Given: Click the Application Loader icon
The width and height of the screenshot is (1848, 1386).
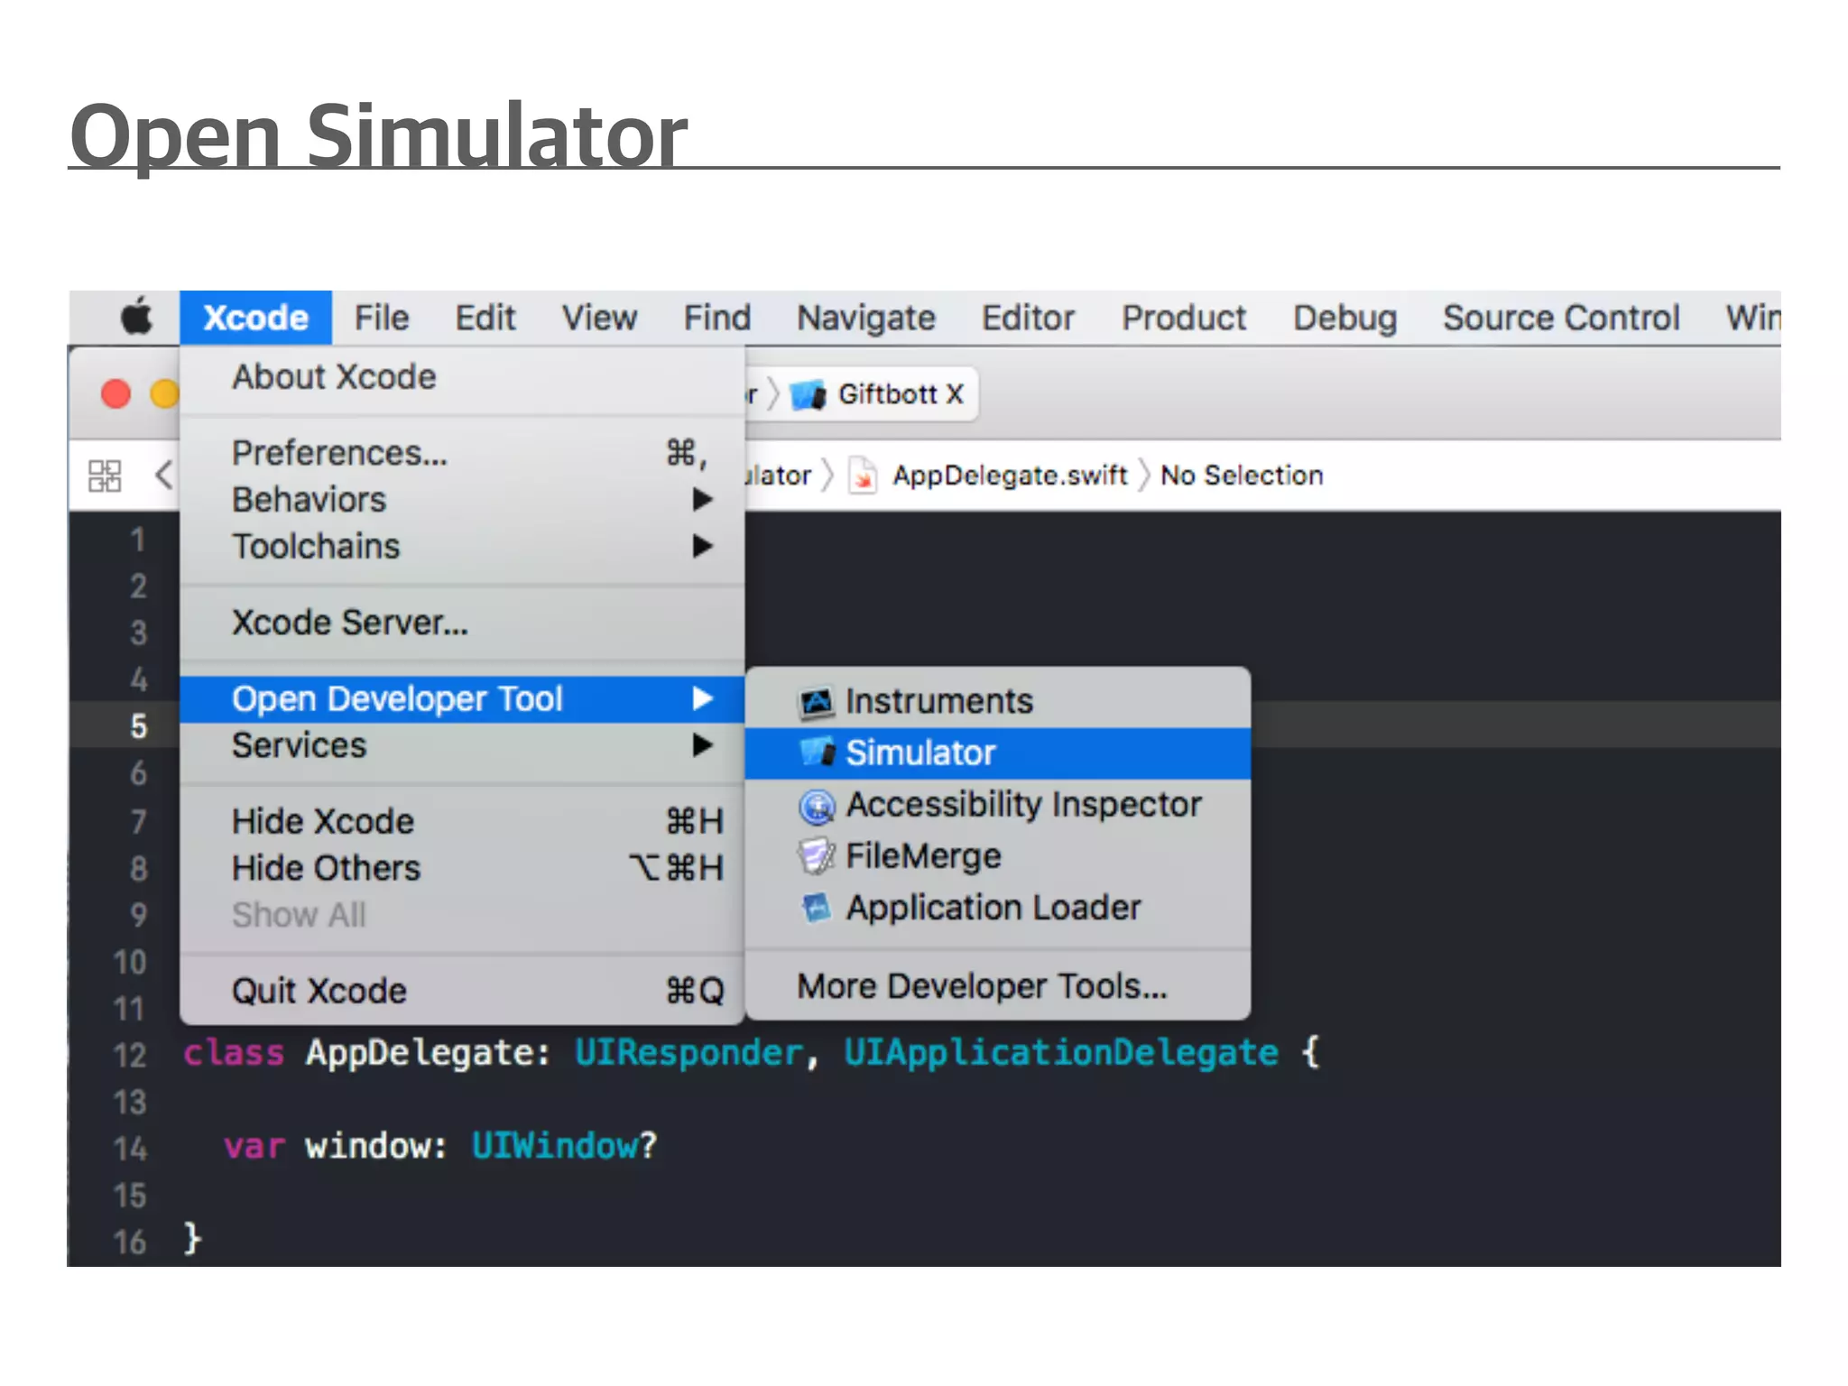Looking at the screenshot, I should tap(817, 908).
